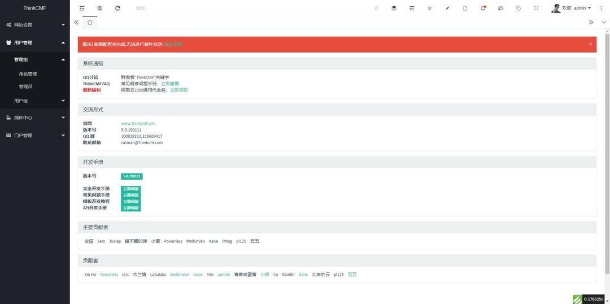Click 立即阅读 button for API开发手册
Viewport: 610px width, 304px height.
[x=130, y=208]
